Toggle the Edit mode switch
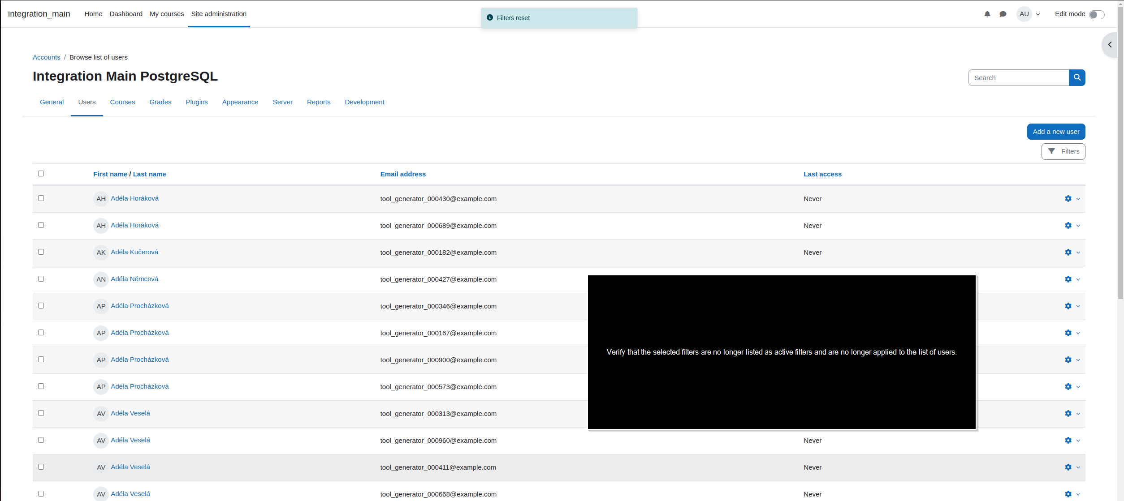Viewport: 1124px width, 501px height. pyautogui.click(x=1097, y=14)
